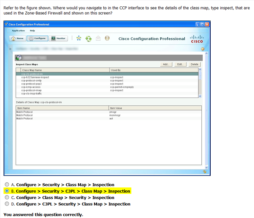Screen dimensions: 254x218
Task: Click answer text Configure > Class Map > Security > Inspection
Action: pyautogui.click(x=65, y=198)
